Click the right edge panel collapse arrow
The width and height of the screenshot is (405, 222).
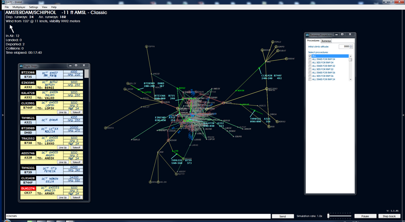tap(403, 115)
